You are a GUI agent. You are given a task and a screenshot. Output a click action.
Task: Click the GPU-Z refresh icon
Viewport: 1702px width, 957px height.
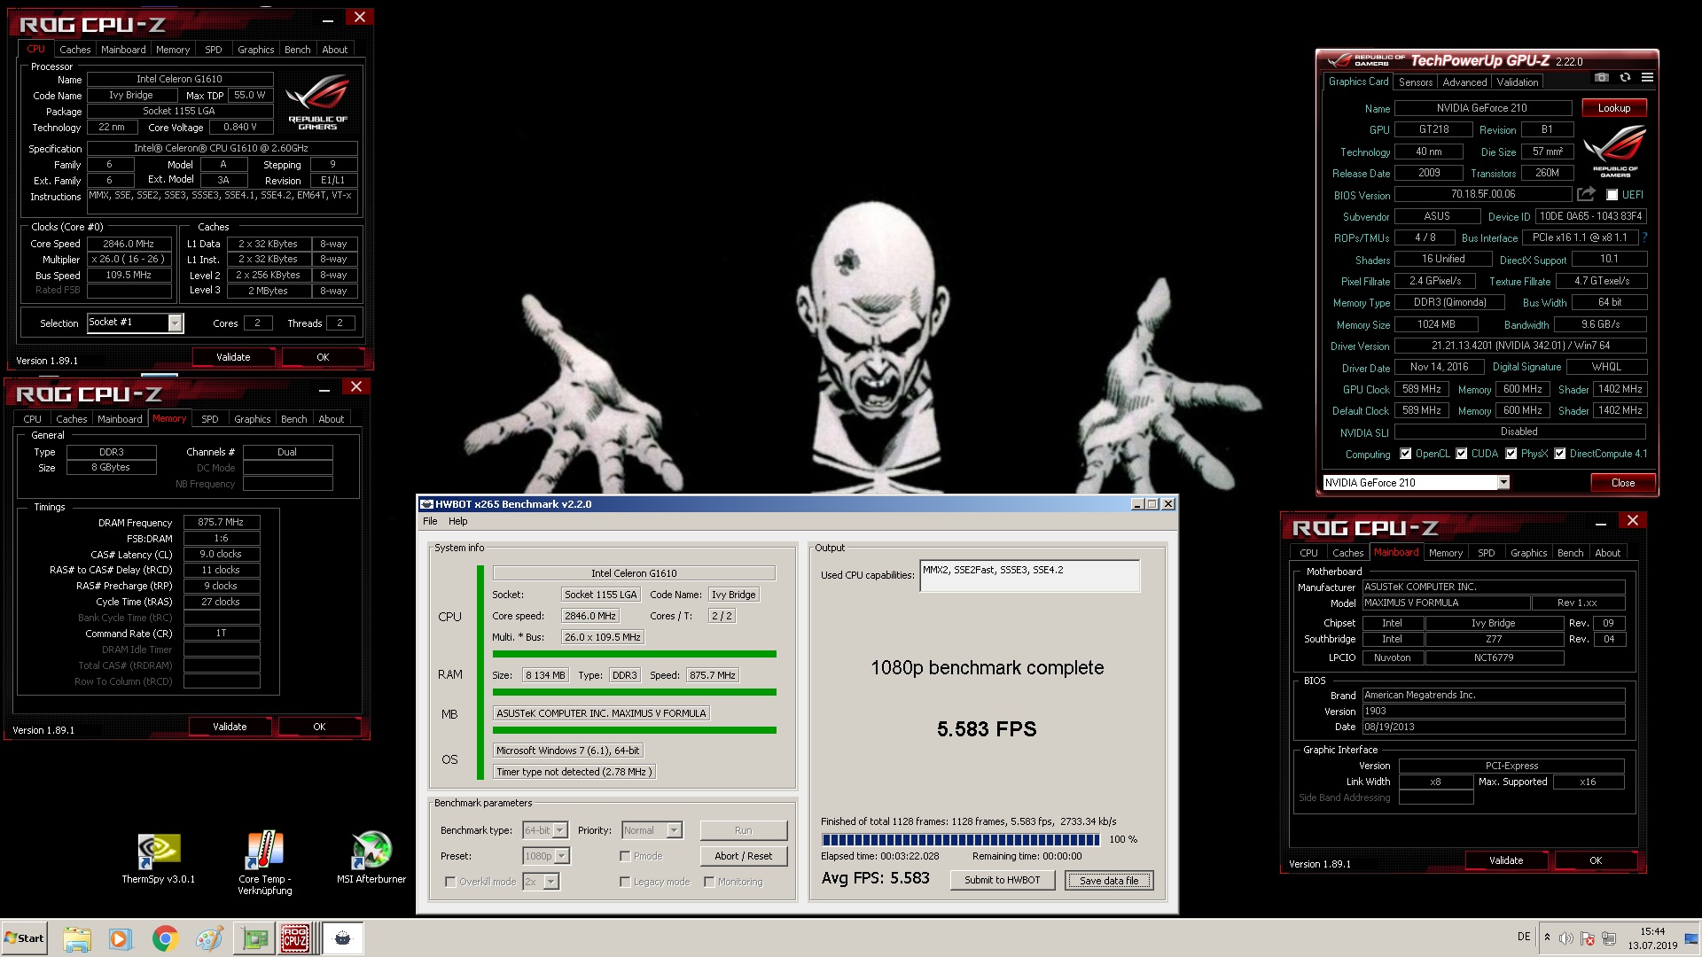[x=1625, y=78]
